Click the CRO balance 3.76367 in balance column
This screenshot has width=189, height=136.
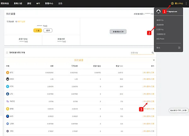(51, 131)
